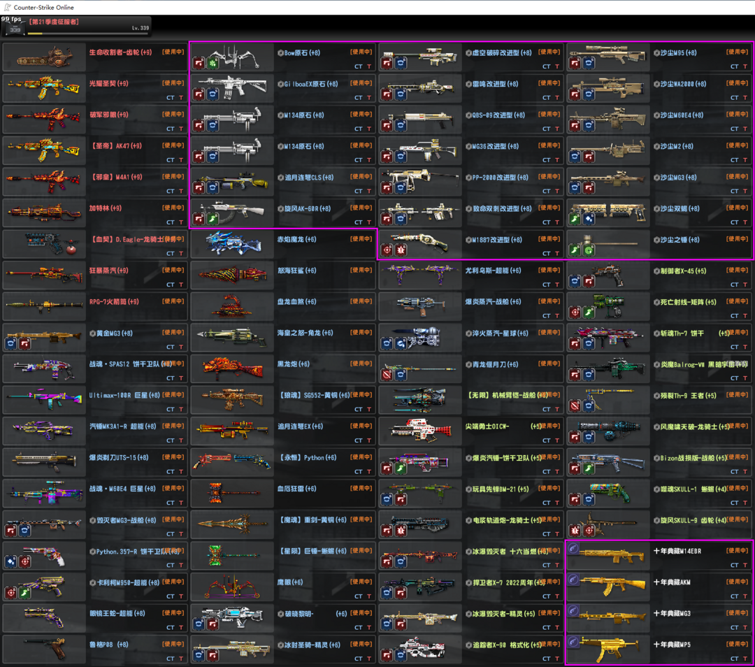Click the red damage icon on 沙尘M2

[x=589, y=157]
